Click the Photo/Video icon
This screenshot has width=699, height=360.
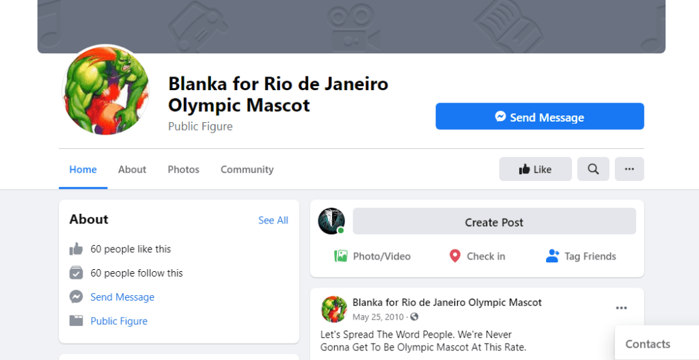[341, 256]
